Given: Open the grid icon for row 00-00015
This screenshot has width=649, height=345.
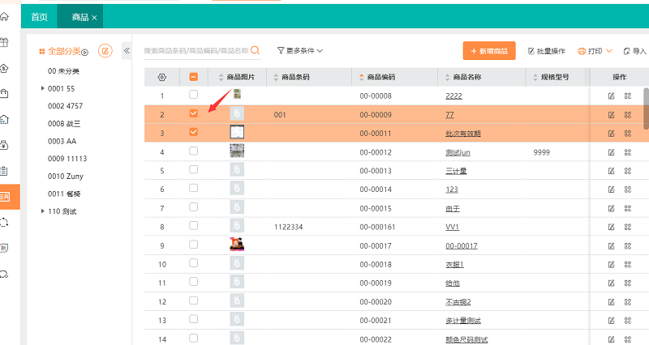Looking at the screenshot, I should click(628, 209).
